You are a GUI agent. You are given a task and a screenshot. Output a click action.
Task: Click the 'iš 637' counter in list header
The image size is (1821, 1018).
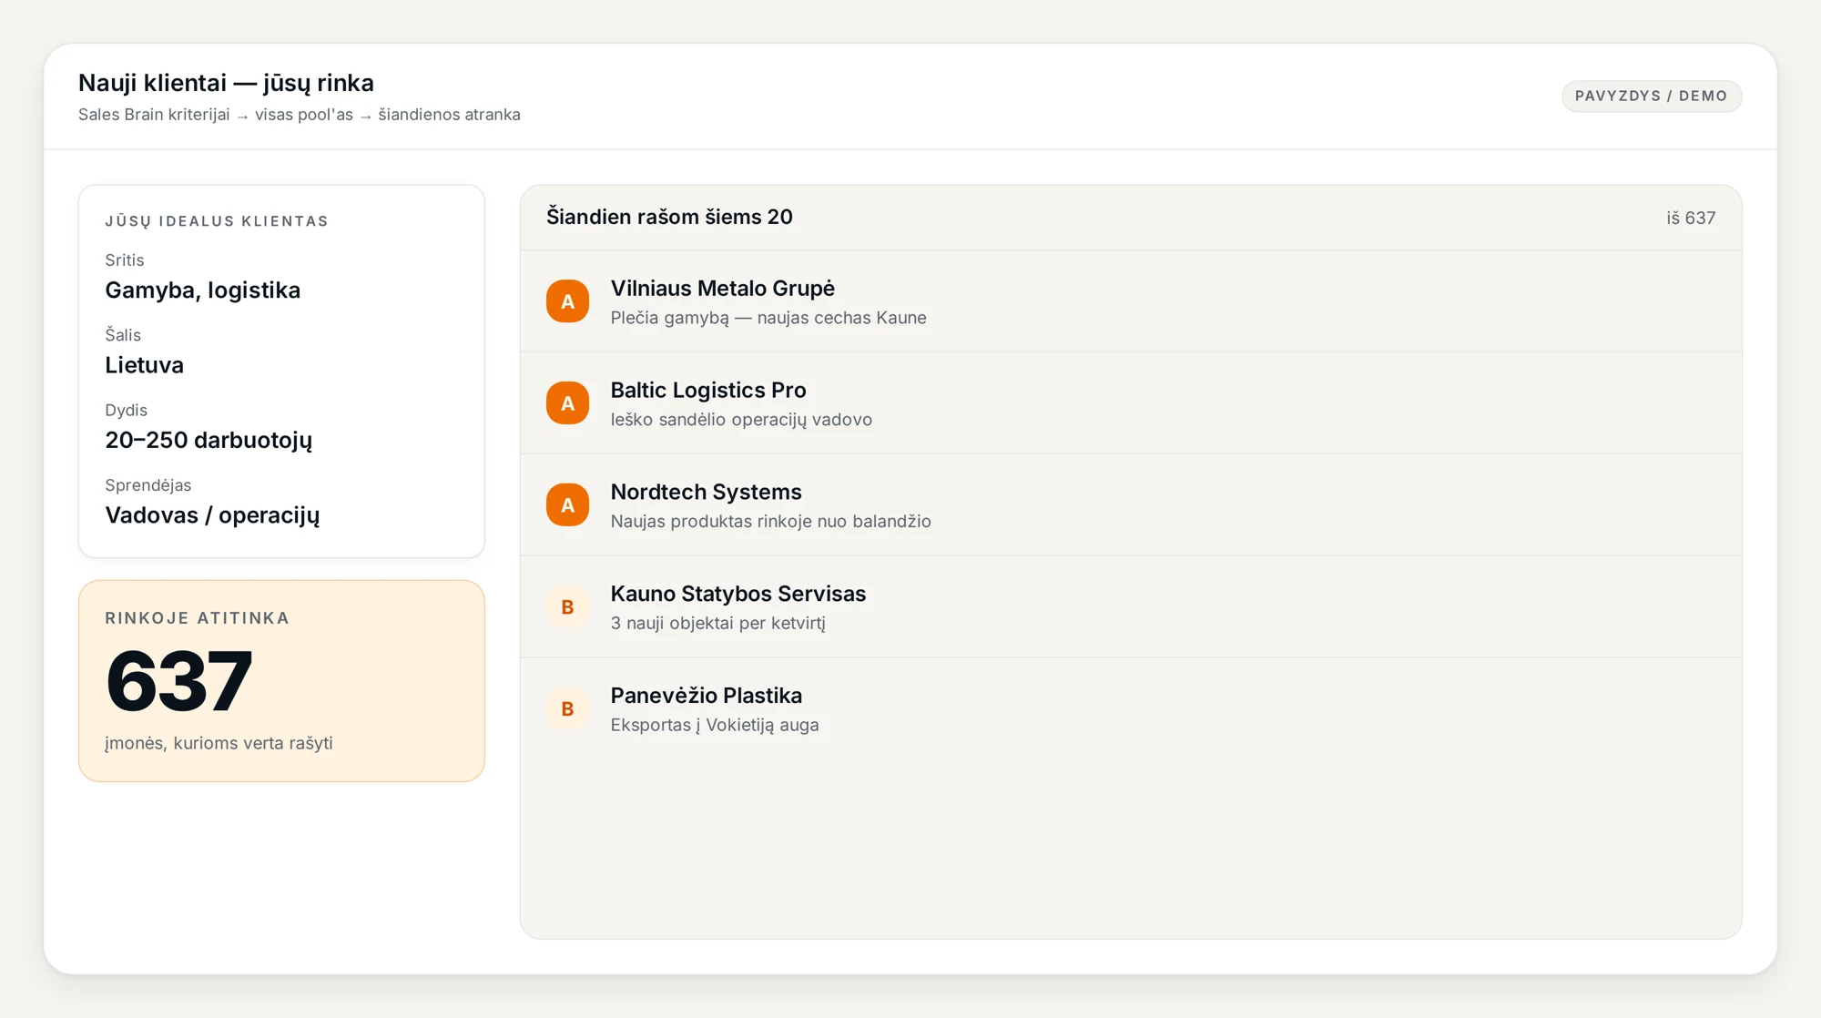click(1691, 219)
